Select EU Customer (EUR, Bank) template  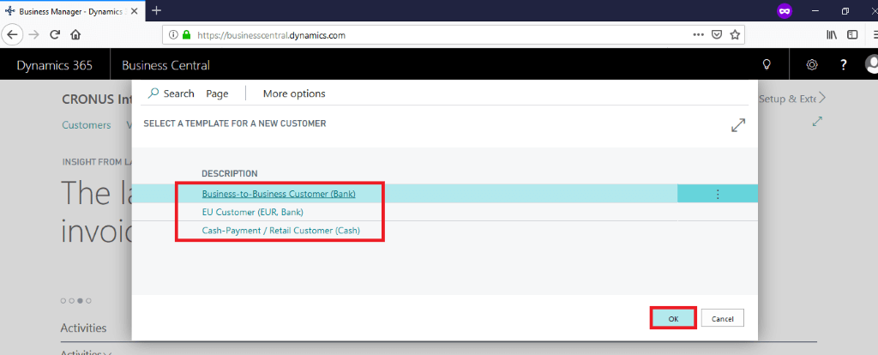[253, 212]
